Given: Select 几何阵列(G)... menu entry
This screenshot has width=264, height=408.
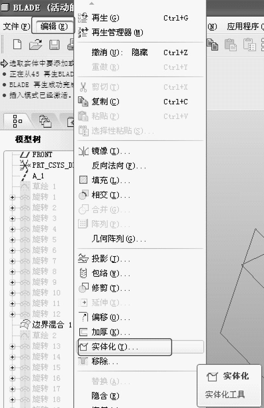Looking at the screenshot, I should [x=140, y=239].
